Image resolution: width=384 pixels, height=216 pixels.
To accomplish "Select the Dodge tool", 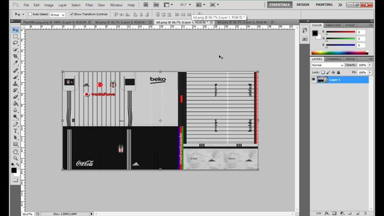I will (16, 117).
